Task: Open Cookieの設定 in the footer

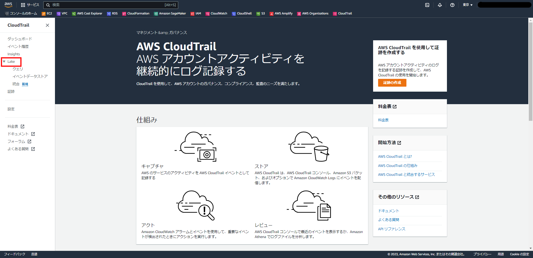Action: point(520,254)
